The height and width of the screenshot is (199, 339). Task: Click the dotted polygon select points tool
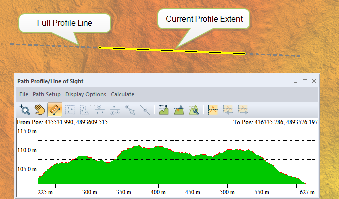[x=85, y=110]
